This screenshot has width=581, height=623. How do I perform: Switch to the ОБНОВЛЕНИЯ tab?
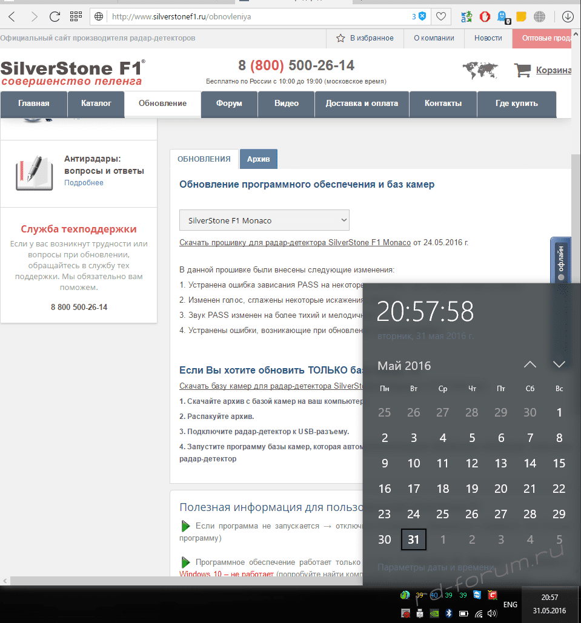coord(204,159)
